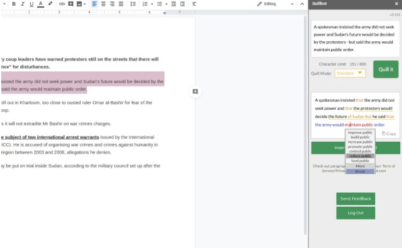Click the document vertical scrollbar
Screen dimensions: 402x248
click(305, 125)
